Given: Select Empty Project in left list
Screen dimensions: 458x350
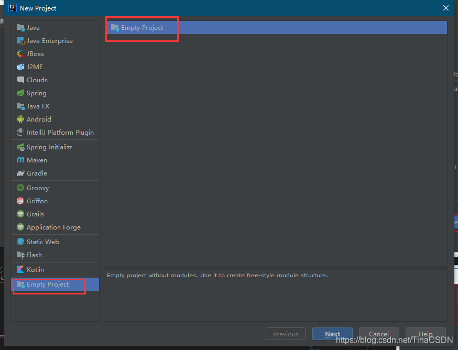Looking at the screenshot, I should [55, 285].
